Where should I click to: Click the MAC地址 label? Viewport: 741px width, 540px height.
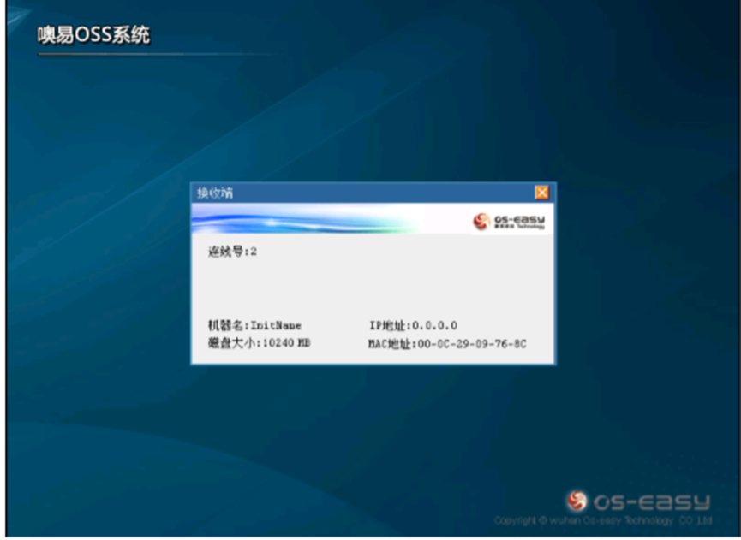[391, 344]
